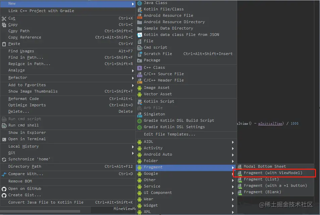
Task: Click the Scratch File icon
Action: pyautogui.click(x=140, y=54)
